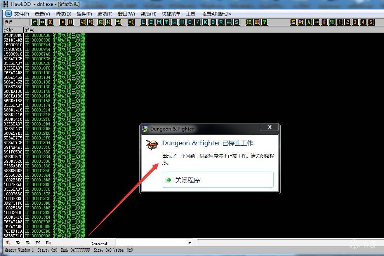Open the Log window with toolbar L
The height and width of the screenshot is (256, 384).
pyautogui.click(x=144, y=22)
